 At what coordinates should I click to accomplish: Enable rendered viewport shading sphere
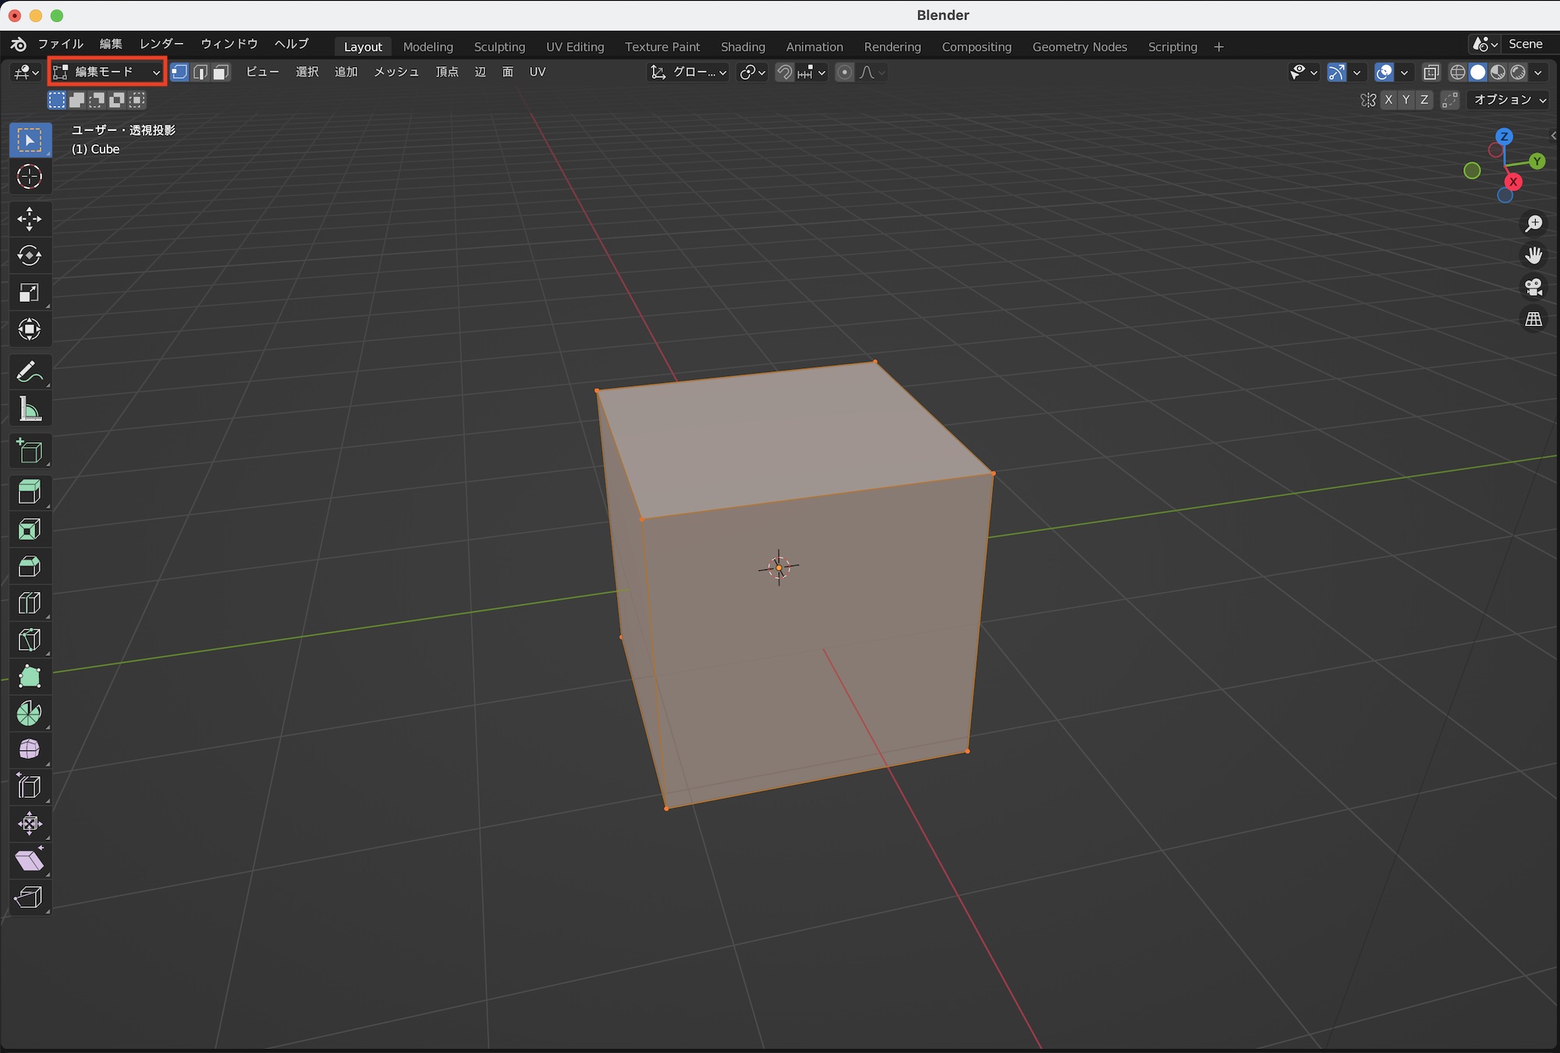pyautogui.click(x=1519, y=72)
